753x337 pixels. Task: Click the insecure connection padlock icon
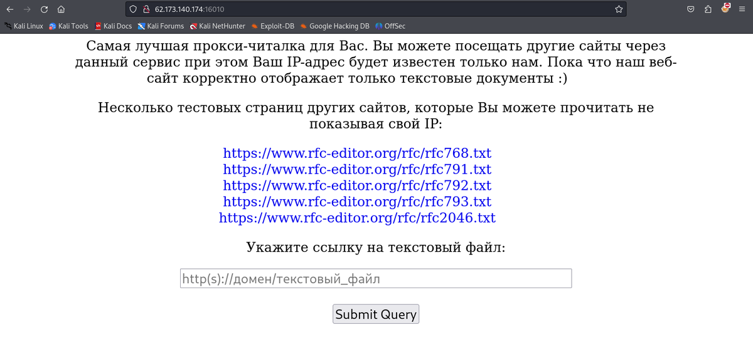click(x=146, y=9)
